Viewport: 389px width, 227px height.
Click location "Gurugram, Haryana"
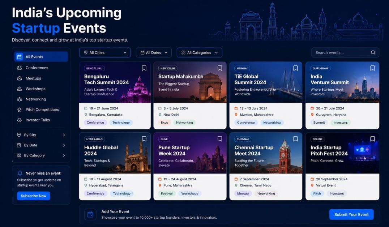click(331, 115)
